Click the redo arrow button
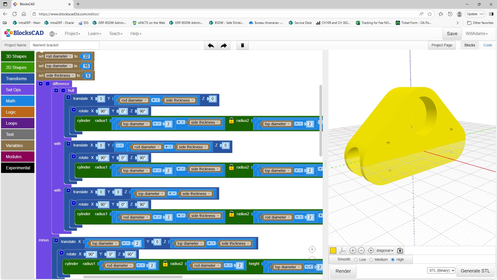The width and height of the screenshot is (497, 280). click(224, 45)
